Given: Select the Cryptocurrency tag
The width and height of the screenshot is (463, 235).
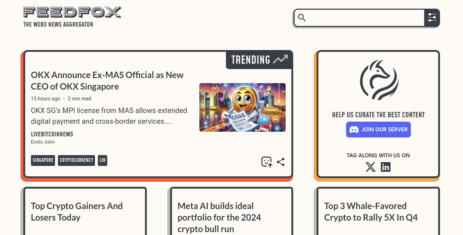Looking at the screenshot, I should (x=76, y=161).
